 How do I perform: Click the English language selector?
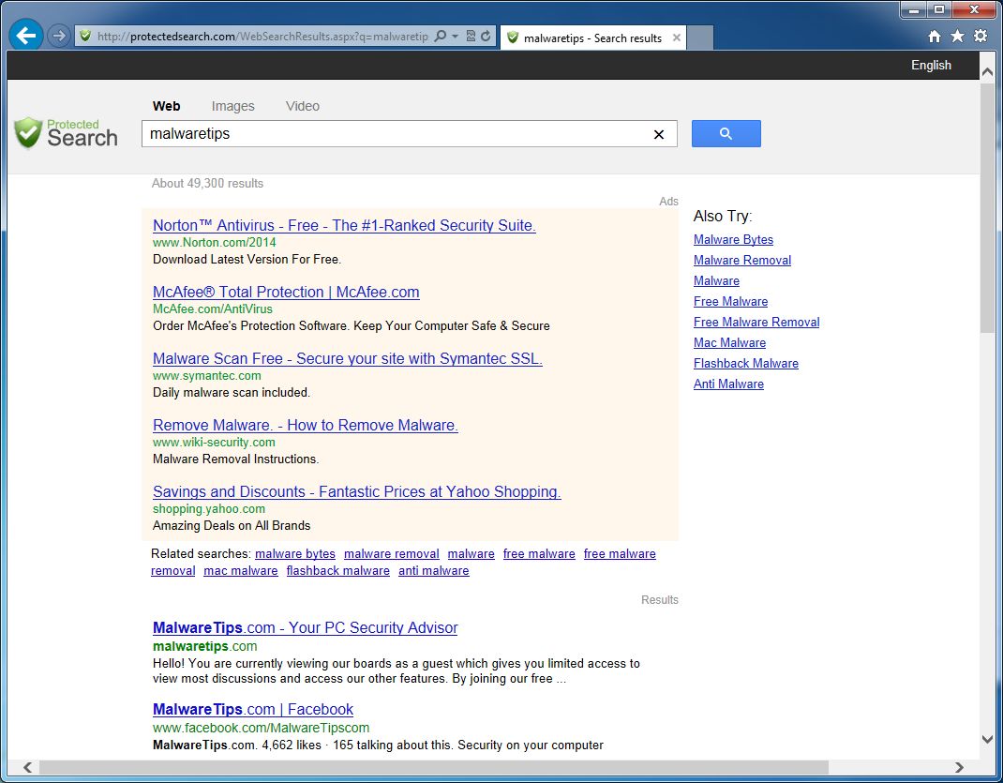click(x=931, y=66)
